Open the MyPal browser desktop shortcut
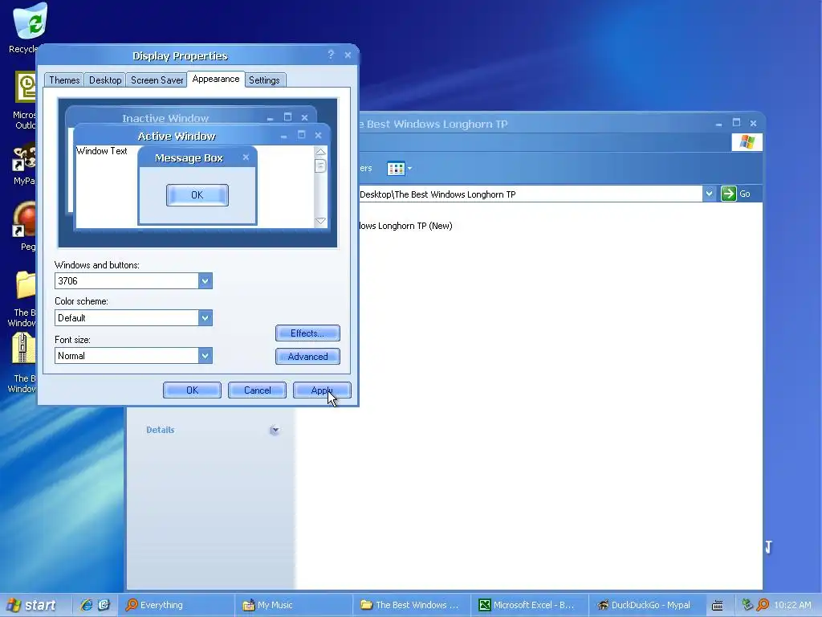This screenshot has height=617, width=822. pyautogui.click(x=24, y=157)
